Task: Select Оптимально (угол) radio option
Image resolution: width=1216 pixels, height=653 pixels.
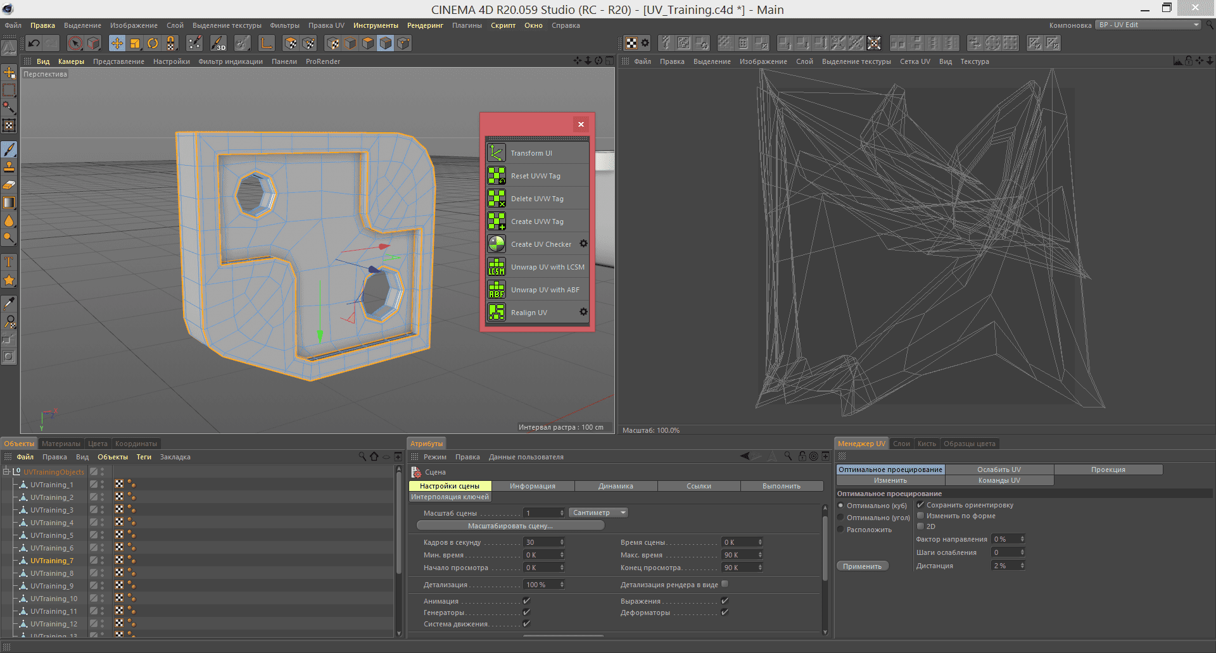Action: [840, 518]
